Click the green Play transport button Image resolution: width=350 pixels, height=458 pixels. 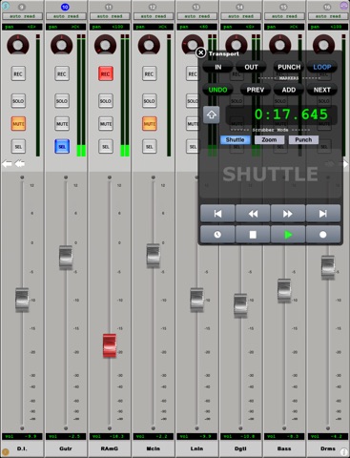point(288,235)
